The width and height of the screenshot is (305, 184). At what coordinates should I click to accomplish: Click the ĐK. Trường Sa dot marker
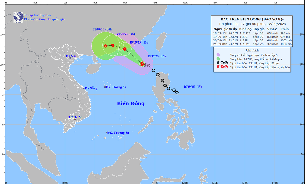tap(106, 132)
